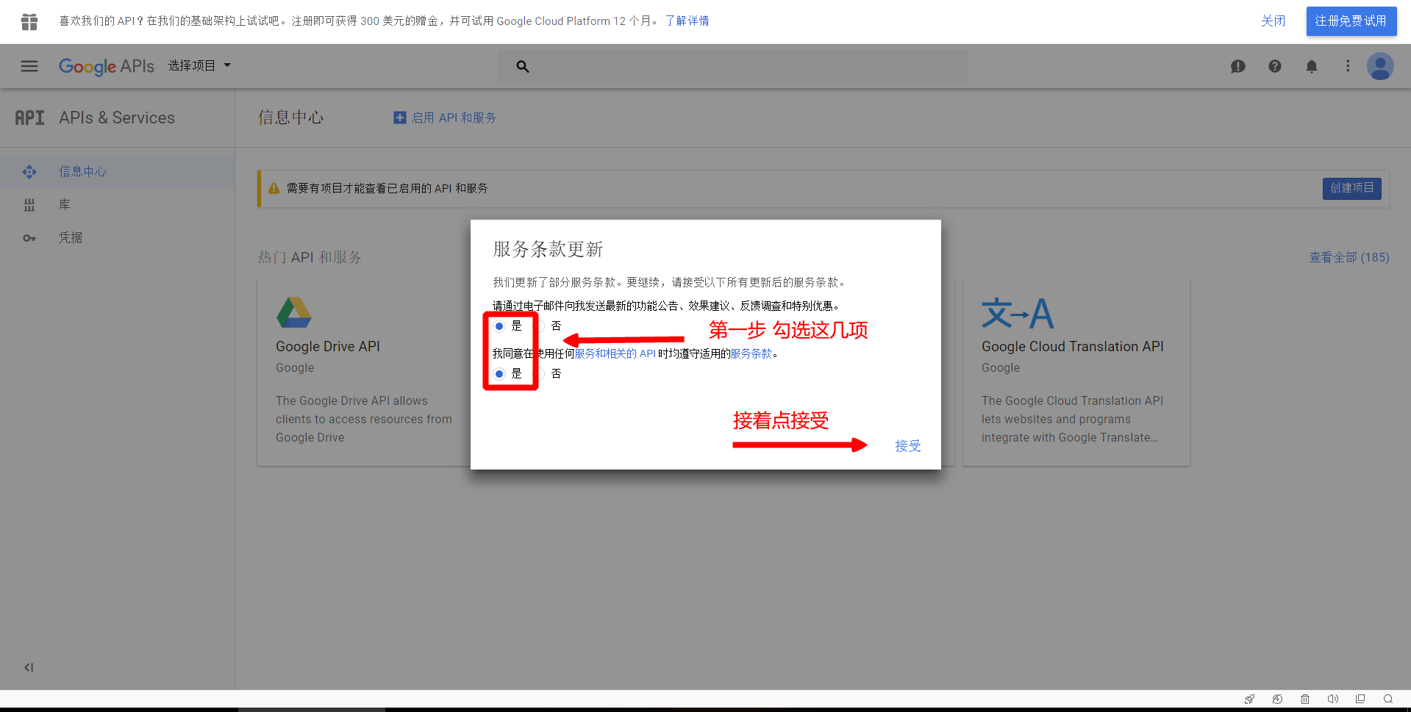Open the hamburger navigation menu
This screenshot has width=1411, height=712.
[x=29, y=66]
